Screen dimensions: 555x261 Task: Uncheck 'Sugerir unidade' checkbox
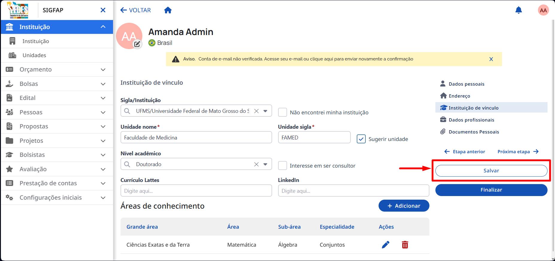coord(361,139)
